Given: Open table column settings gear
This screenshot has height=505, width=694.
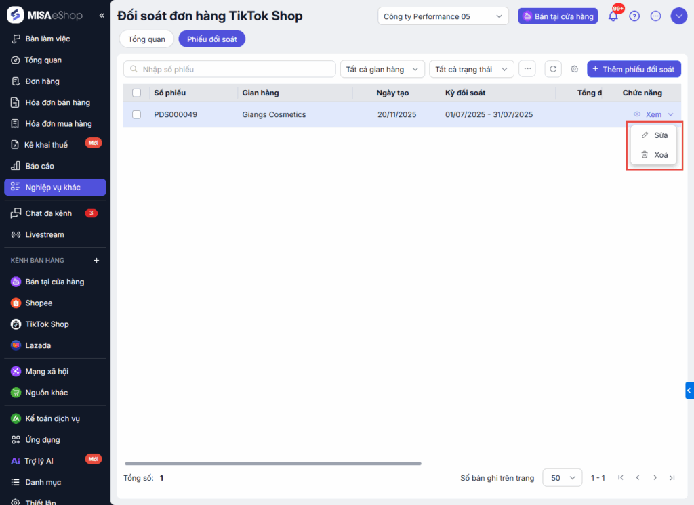Looking at the screenshot, I should [575, 69].
